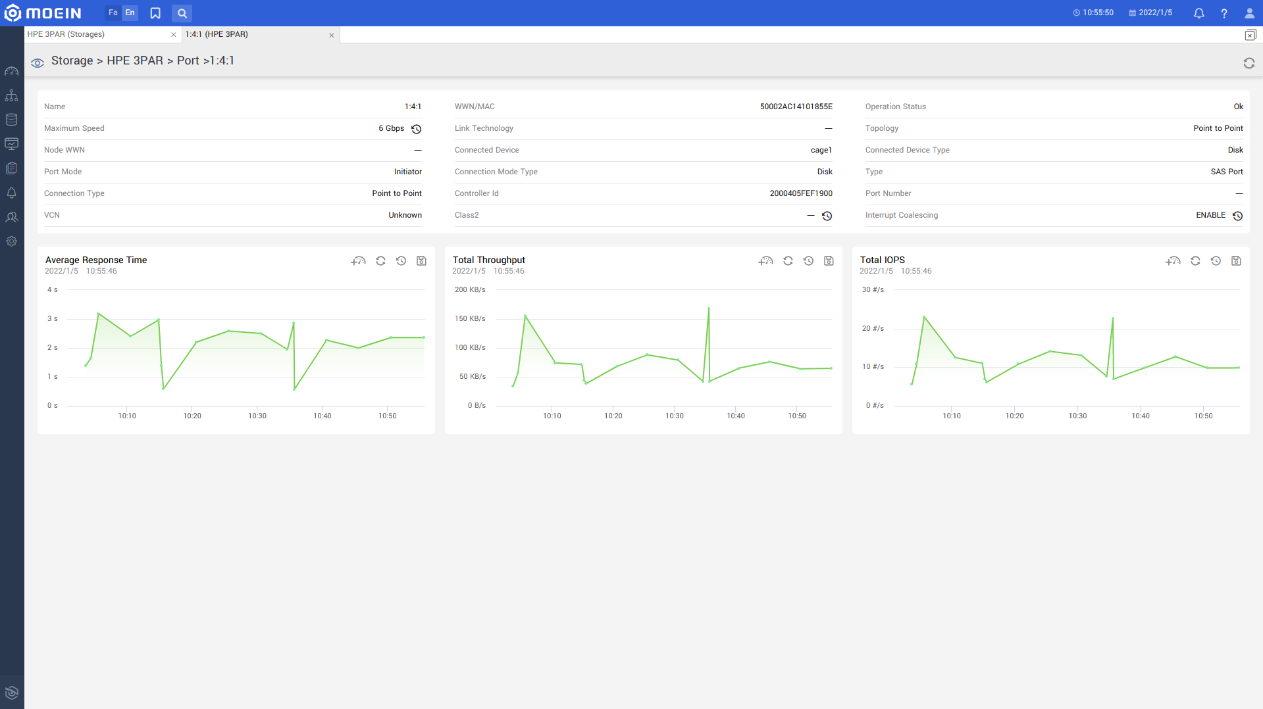Click the Port Mode value Initiator
Viewport: 1263px width, 709px height.
(408, 172)
